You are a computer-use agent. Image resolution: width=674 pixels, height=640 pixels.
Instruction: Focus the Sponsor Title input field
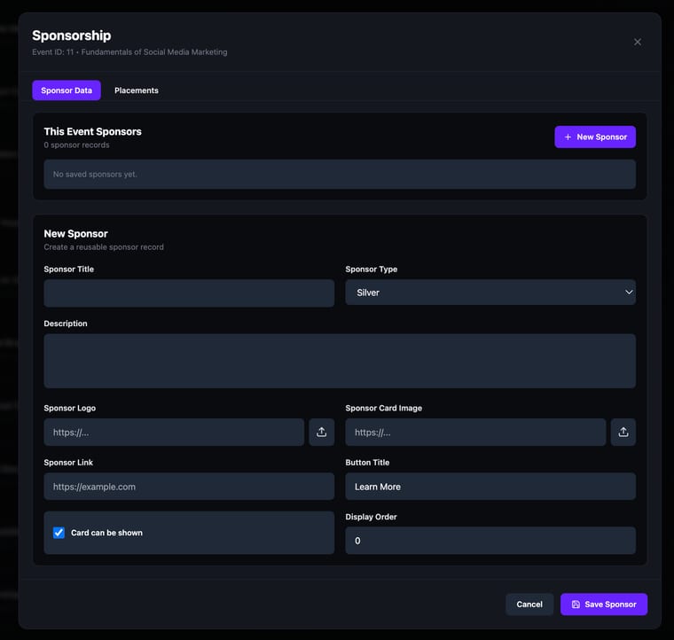[x=189, y=293]
